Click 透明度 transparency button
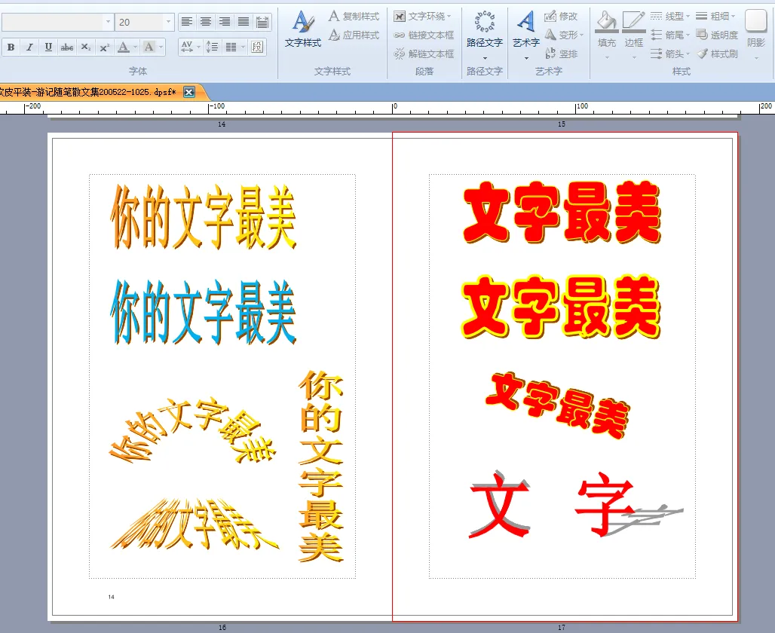This screenshot has height=633, width=775. pos(717,35)
